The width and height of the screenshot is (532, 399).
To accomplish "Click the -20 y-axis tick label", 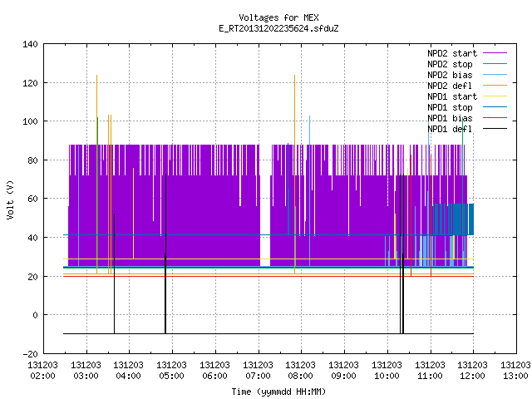I will pyautogui.click(x=30, y=354).
